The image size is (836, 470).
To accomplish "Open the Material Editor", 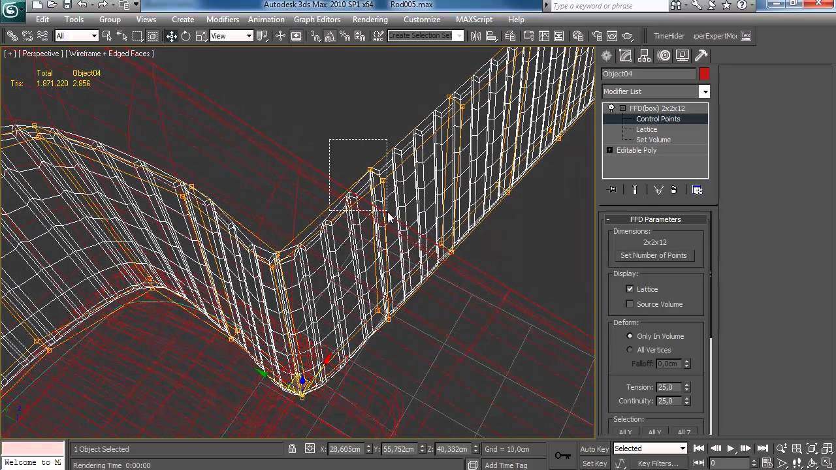I will pos(578,36).
